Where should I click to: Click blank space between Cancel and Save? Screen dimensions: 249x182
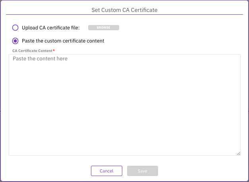[125, 171]
